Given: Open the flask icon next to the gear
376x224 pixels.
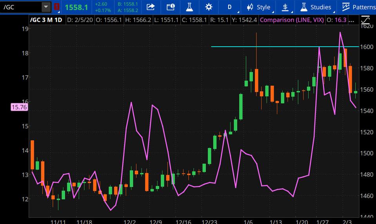Looking at the screenshot, I should click(189, 7).
